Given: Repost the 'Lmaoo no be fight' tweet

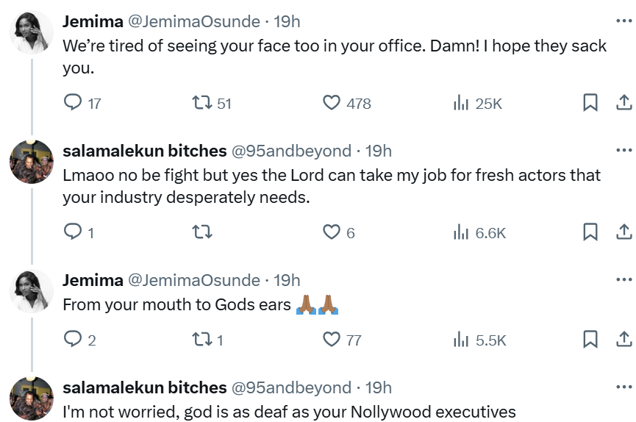Looking at the screenshot, I should [x=201, y=232].
